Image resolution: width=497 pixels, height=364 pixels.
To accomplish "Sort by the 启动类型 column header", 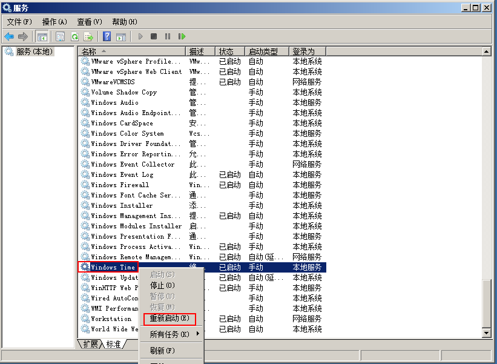I will click(x=267, y=51).
